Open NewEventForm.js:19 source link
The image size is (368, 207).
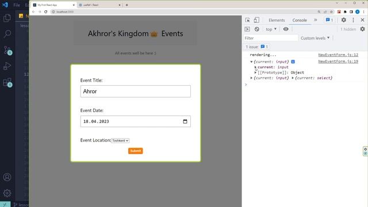(338, 62)
